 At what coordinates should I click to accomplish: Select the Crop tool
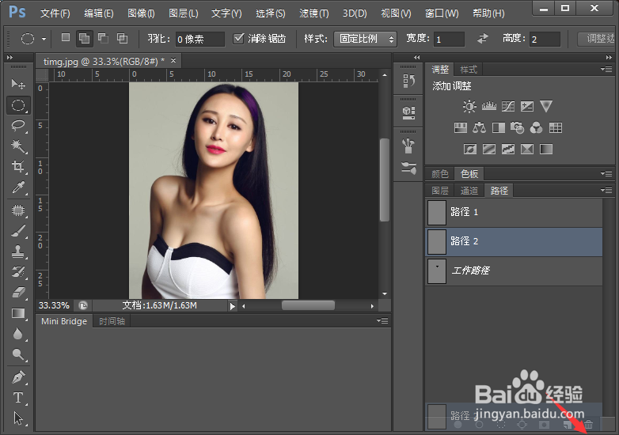[x=18, y=166]
